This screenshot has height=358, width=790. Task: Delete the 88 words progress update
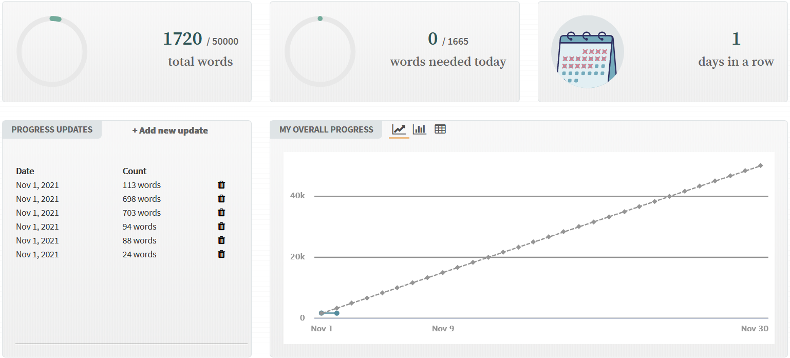click(x=221, y=240)
